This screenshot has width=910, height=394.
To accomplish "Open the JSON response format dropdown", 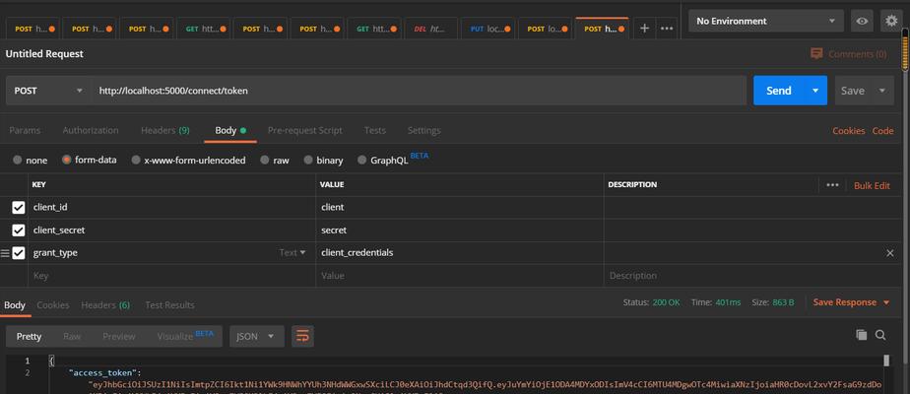I will pyautogui.click(x=256, y=337).
